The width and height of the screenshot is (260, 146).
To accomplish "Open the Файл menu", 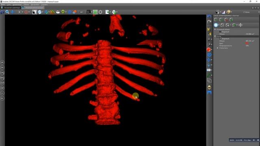I will pyautogui.click(x=3, y=4).
